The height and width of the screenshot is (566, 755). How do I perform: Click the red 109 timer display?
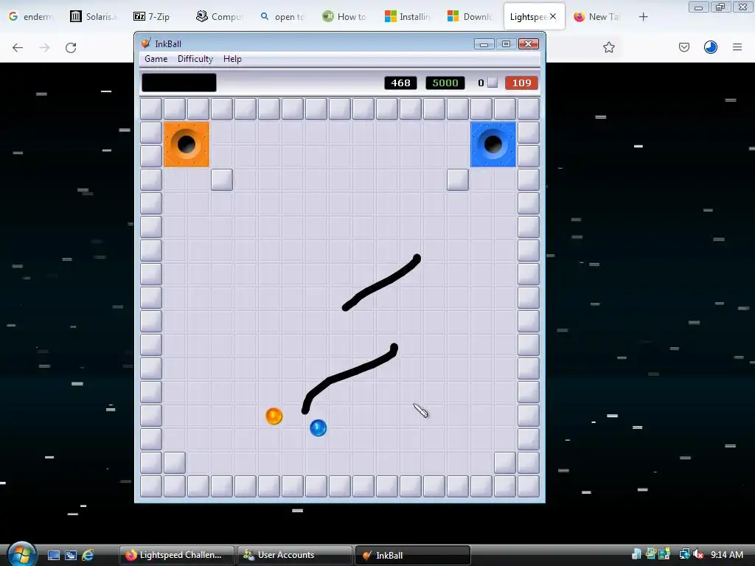pyautogui.click(x=521, y=83)
